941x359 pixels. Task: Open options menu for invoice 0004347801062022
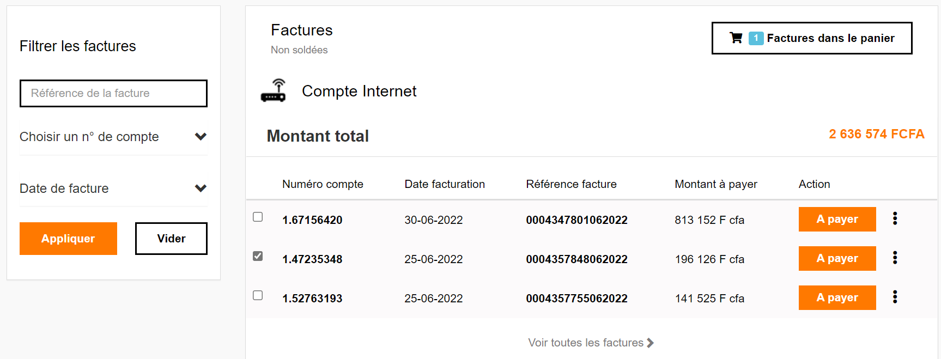pyautogui.click(x=895, y=219)
